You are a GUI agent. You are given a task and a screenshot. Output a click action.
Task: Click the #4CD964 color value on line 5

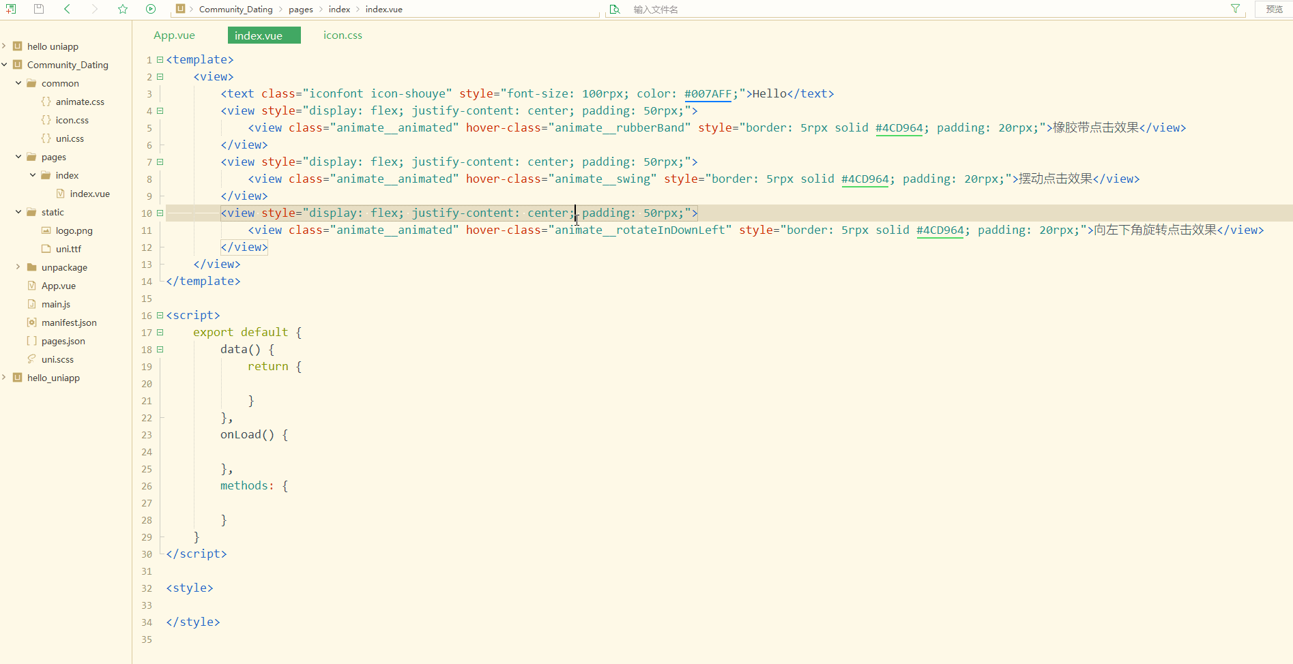coord(899,128)
